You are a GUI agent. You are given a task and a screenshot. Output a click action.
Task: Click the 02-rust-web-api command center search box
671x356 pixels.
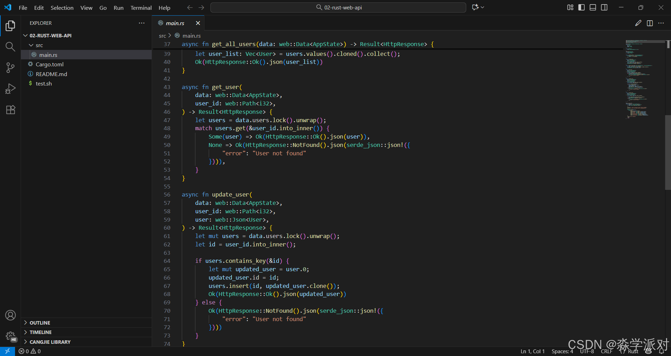[338, 7]
